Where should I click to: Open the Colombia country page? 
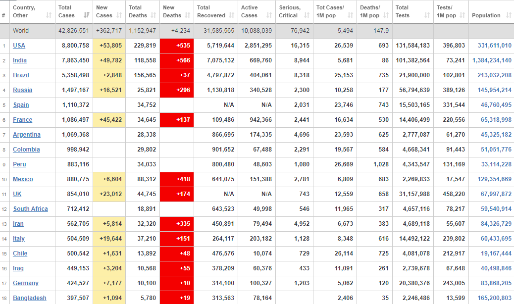(26, 150)
